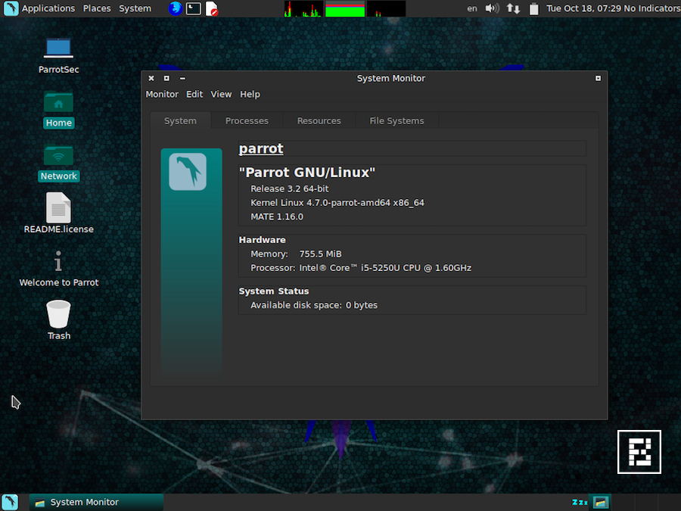The width and height of the screenshot is (681, 511).
Task: Open the document launcher with red badge
Action: tap(212, 8)
